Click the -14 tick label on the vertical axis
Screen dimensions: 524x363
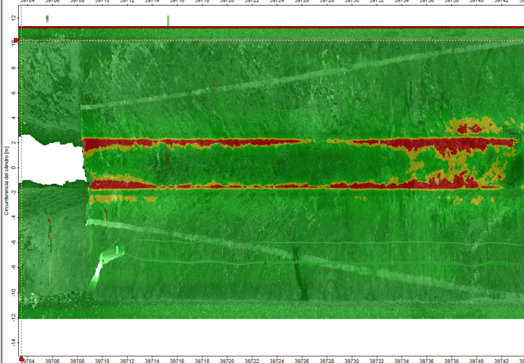[x=12, y=341]
